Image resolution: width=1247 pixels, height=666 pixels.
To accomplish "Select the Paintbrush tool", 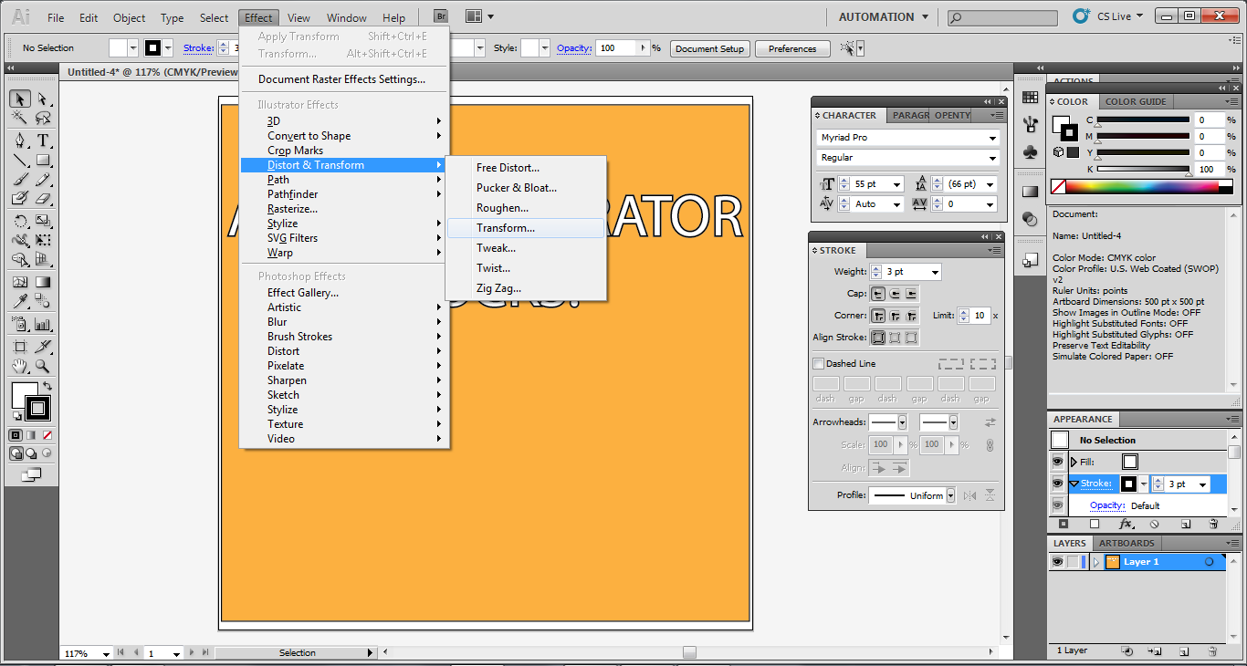I will (20, 180).
